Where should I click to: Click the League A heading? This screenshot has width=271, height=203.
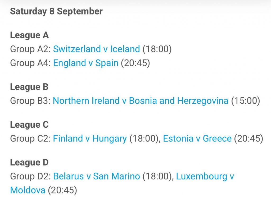point(29,35)
